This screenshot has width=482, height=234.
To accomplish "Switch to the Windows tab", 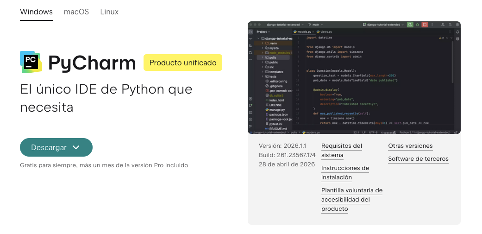I will [36, 12].
